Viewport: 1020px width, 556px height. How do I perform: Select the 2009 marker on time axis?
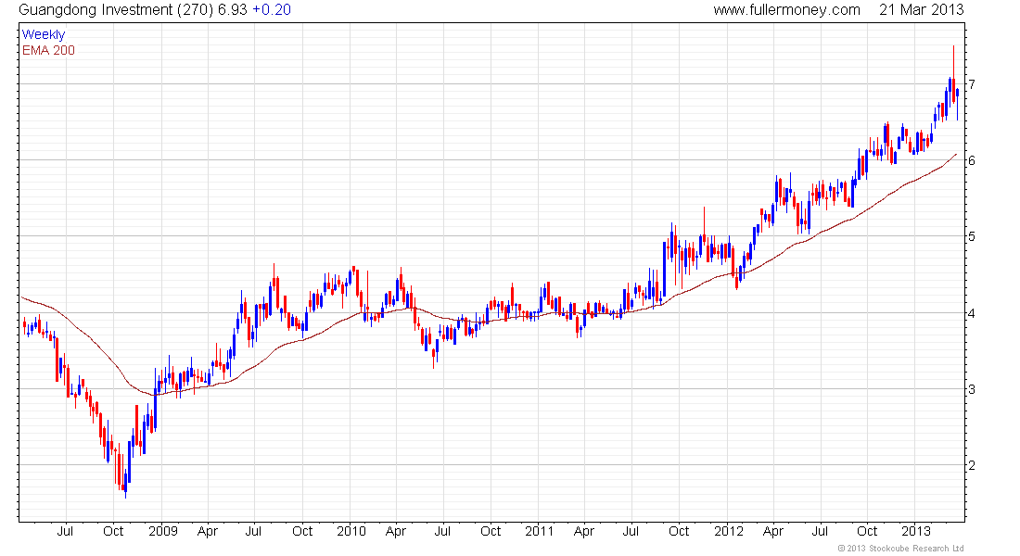[x=161, y=531]
